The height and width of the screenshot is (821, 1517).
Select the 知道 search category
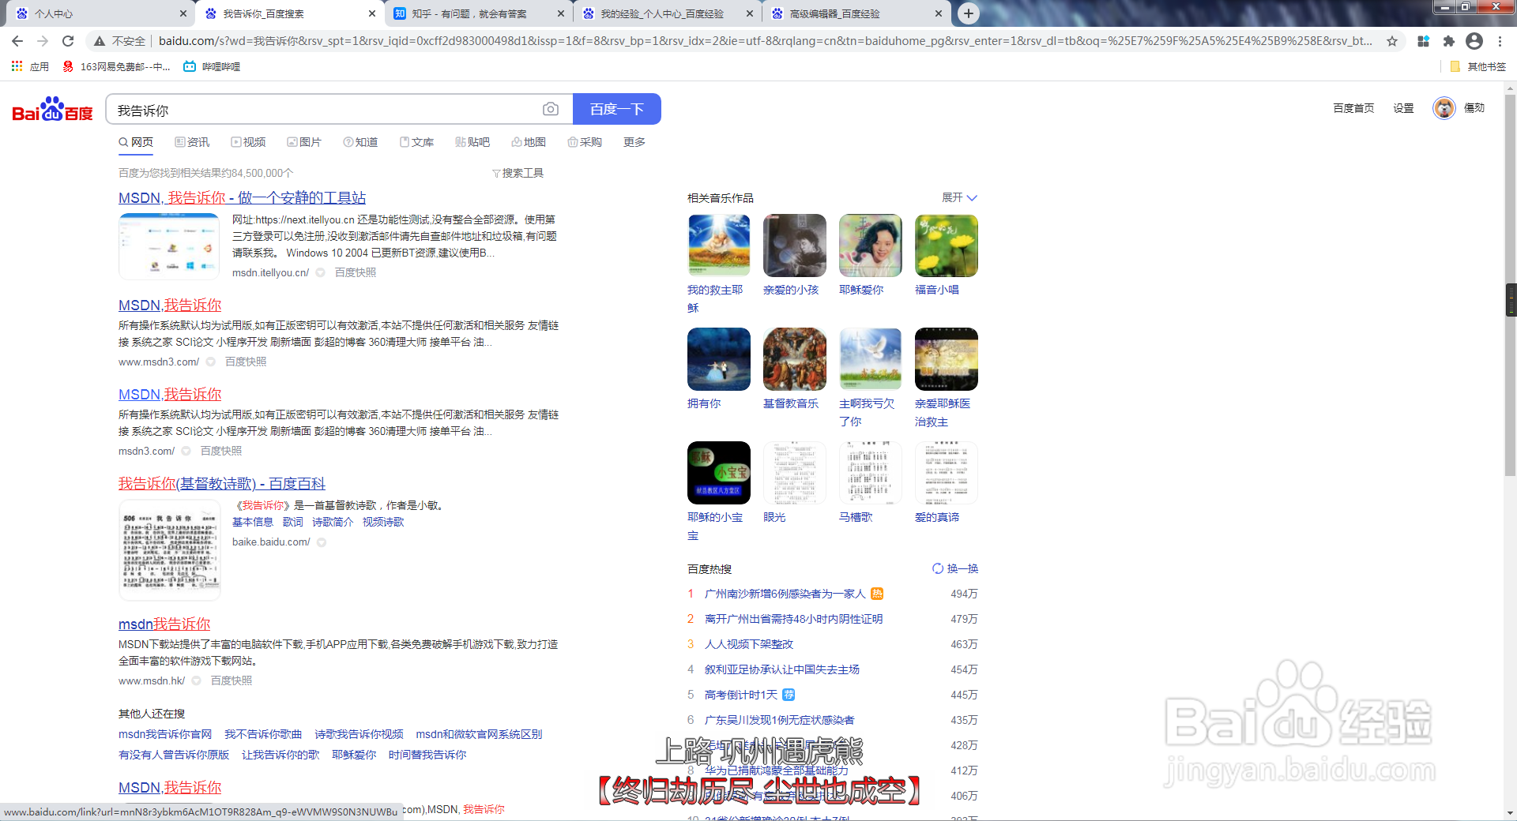[360, 142]
